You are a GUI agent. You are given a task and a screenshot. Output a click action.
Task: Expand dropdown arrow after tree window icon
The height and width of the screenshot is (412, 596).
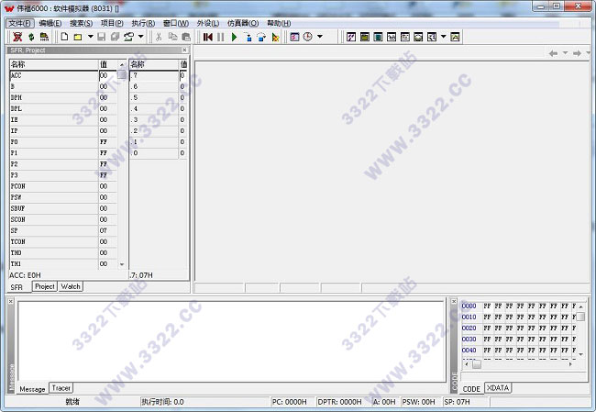coord(444,37)
